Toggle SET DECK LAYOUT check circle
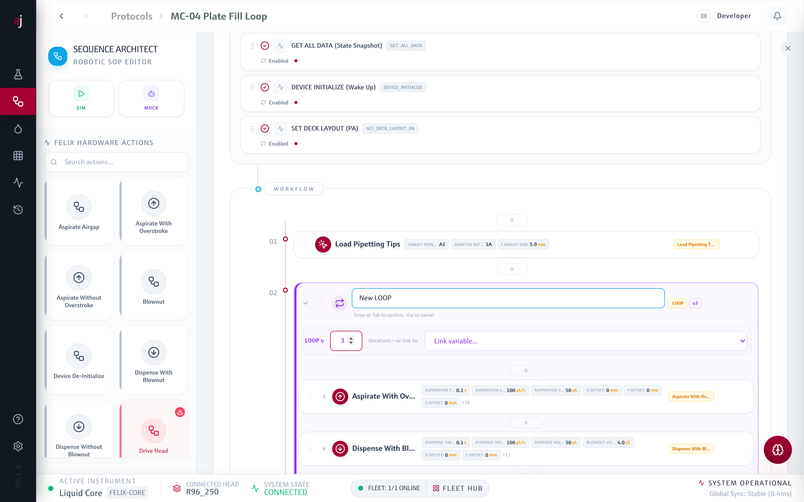Image resolution: width=804 pixels, height=502 pixels. pyautogui.click(x=265, y=129)
